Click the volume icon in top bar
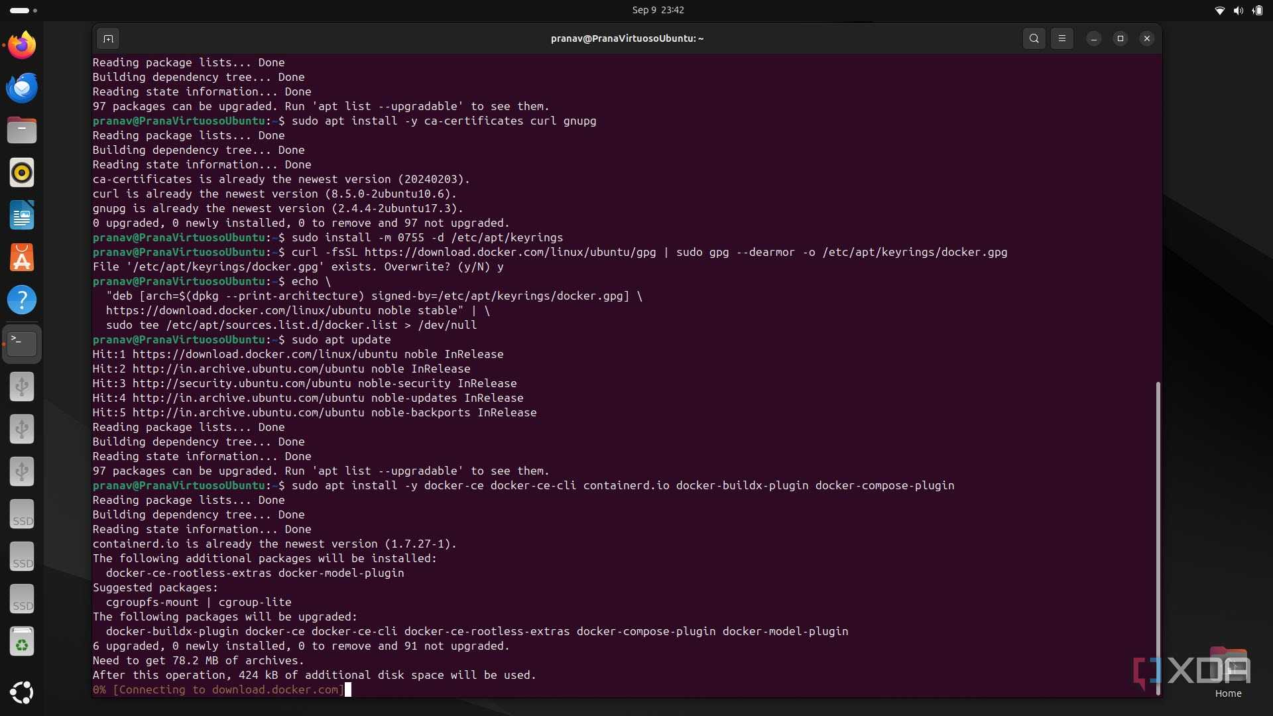Image resolution: width=1273 pixels, height=716 pixels. pos(1238,10)
